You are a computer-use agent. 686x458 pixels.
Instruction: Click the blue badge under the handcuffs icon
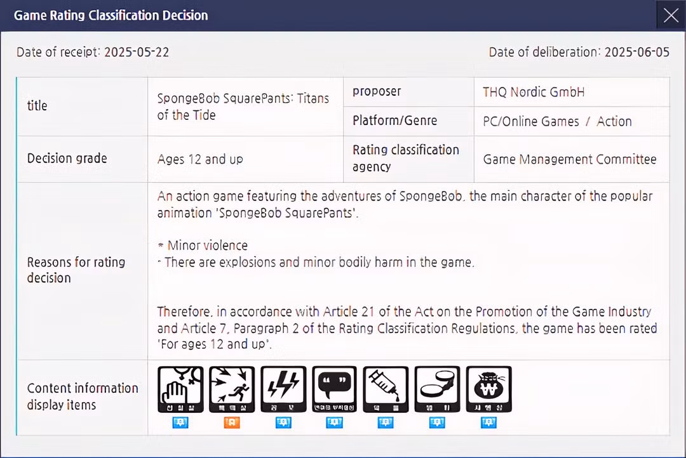[437, 422]
